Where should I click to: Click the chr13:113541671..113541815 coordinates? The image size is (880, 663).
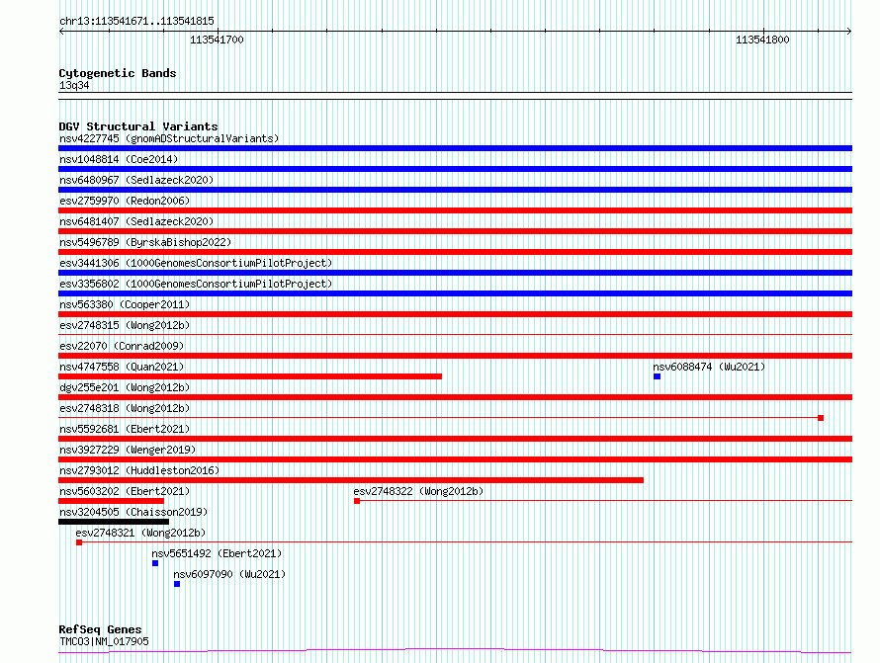pos(136,22)
